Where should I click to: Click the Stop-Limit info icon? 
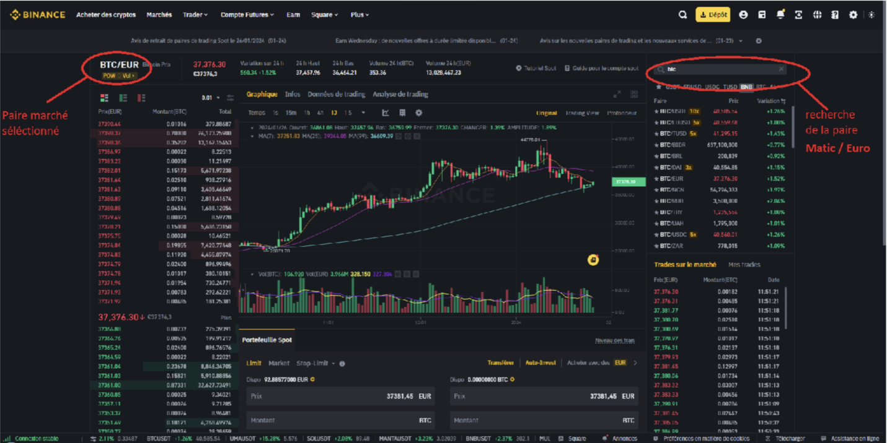[342, 364]
